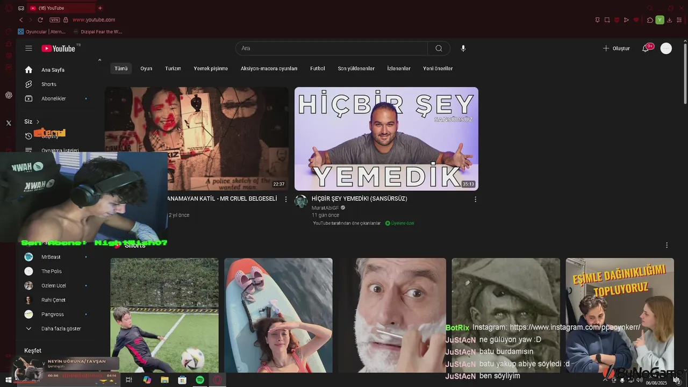Click the snapshot capture icon
This screenshot has height=387, width=688.
tap(607, 20)
